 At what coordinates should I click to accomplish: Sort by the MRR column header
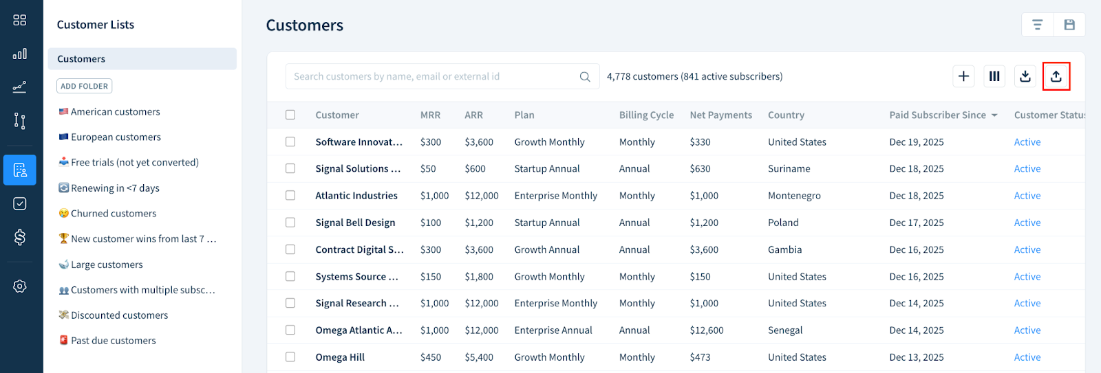430,115
